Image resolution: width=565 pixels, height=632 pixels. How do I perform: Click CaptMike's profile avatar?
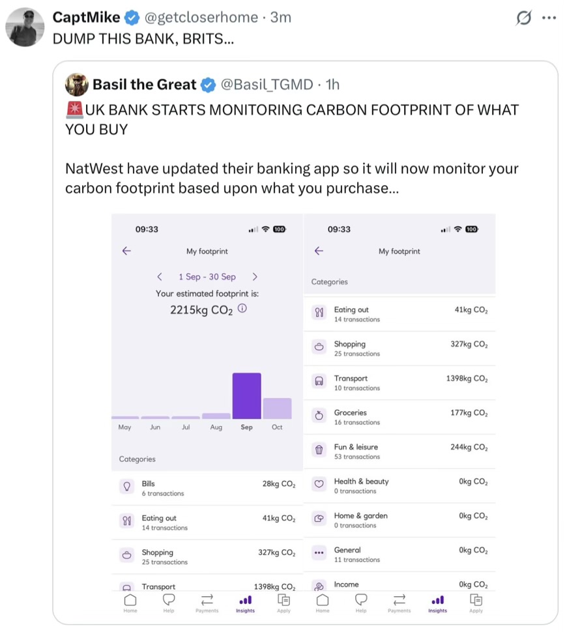pos(25,27)
